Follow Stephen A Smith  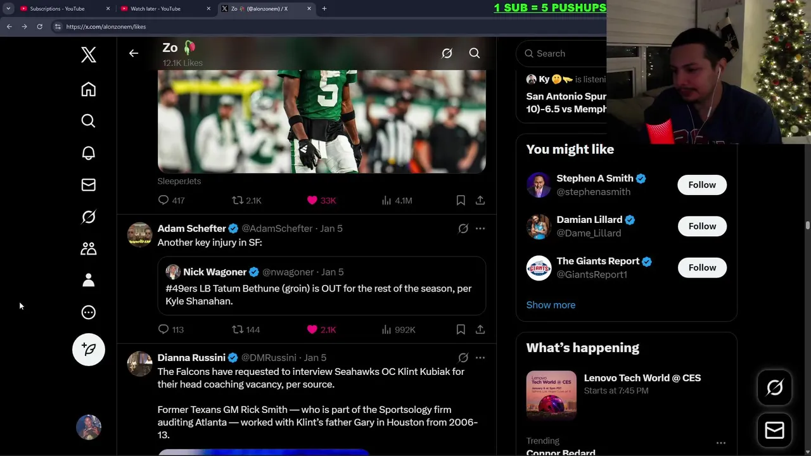(x=702, y=185)
